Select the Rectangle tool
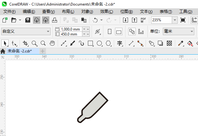The width and height of the screenshot is (198, 136). click(x=90, y=43)
